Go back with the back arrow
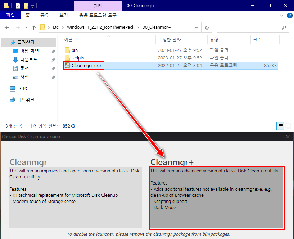This screenshot has width=294, height=239. tap(7, 27)
